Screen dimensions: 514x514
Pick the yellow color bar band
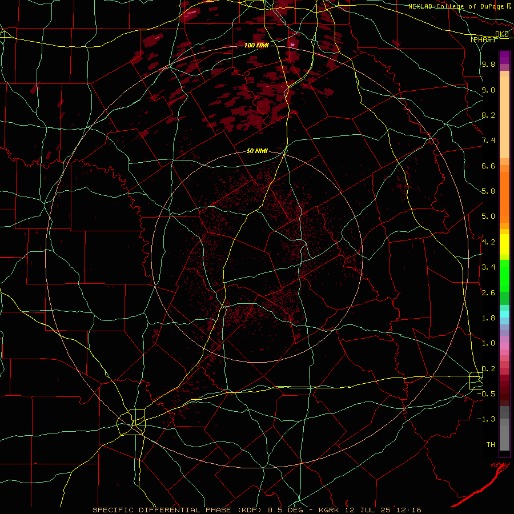tap(504, 244)
